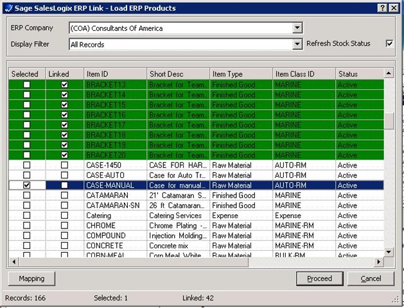This screenshot has width=404, height=308.
Task: Check the Selected box for CATAMARAN row
Action: tap(26, 196)
